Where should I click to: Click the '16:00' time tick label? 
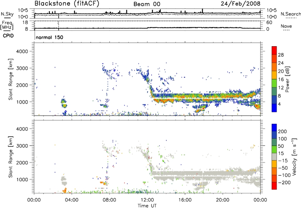coord(185,200)
